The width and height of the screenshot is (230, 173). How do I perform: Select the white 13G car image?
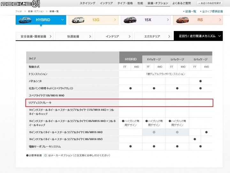[78, 20]
